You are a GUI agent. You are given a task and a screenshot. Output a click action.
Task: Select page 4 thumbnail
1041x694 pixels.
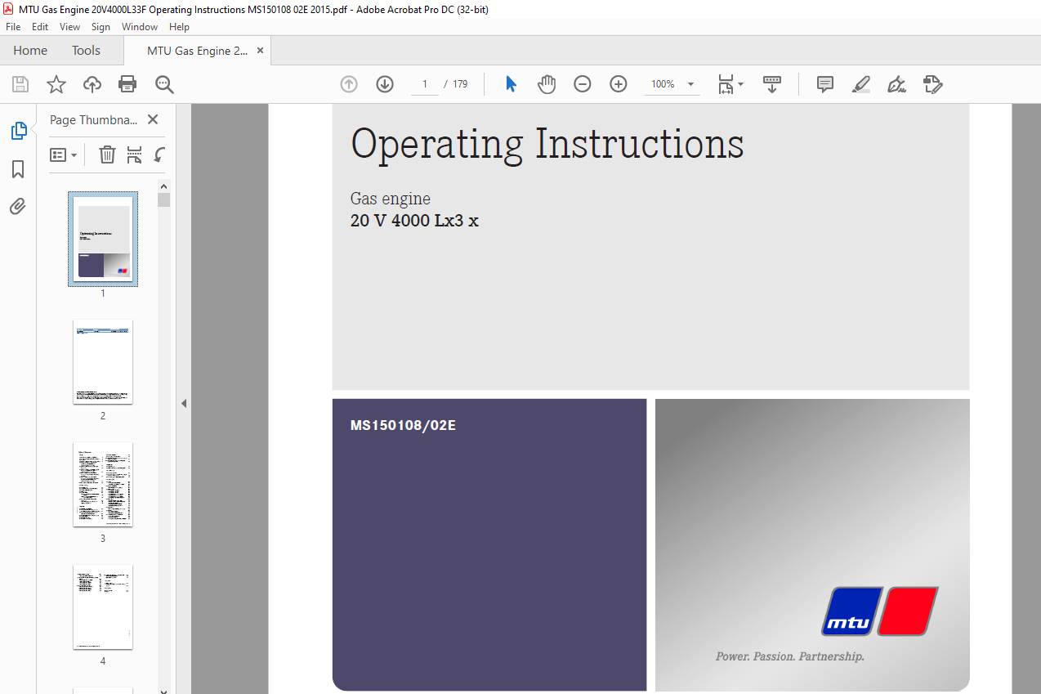pos(103,607)
